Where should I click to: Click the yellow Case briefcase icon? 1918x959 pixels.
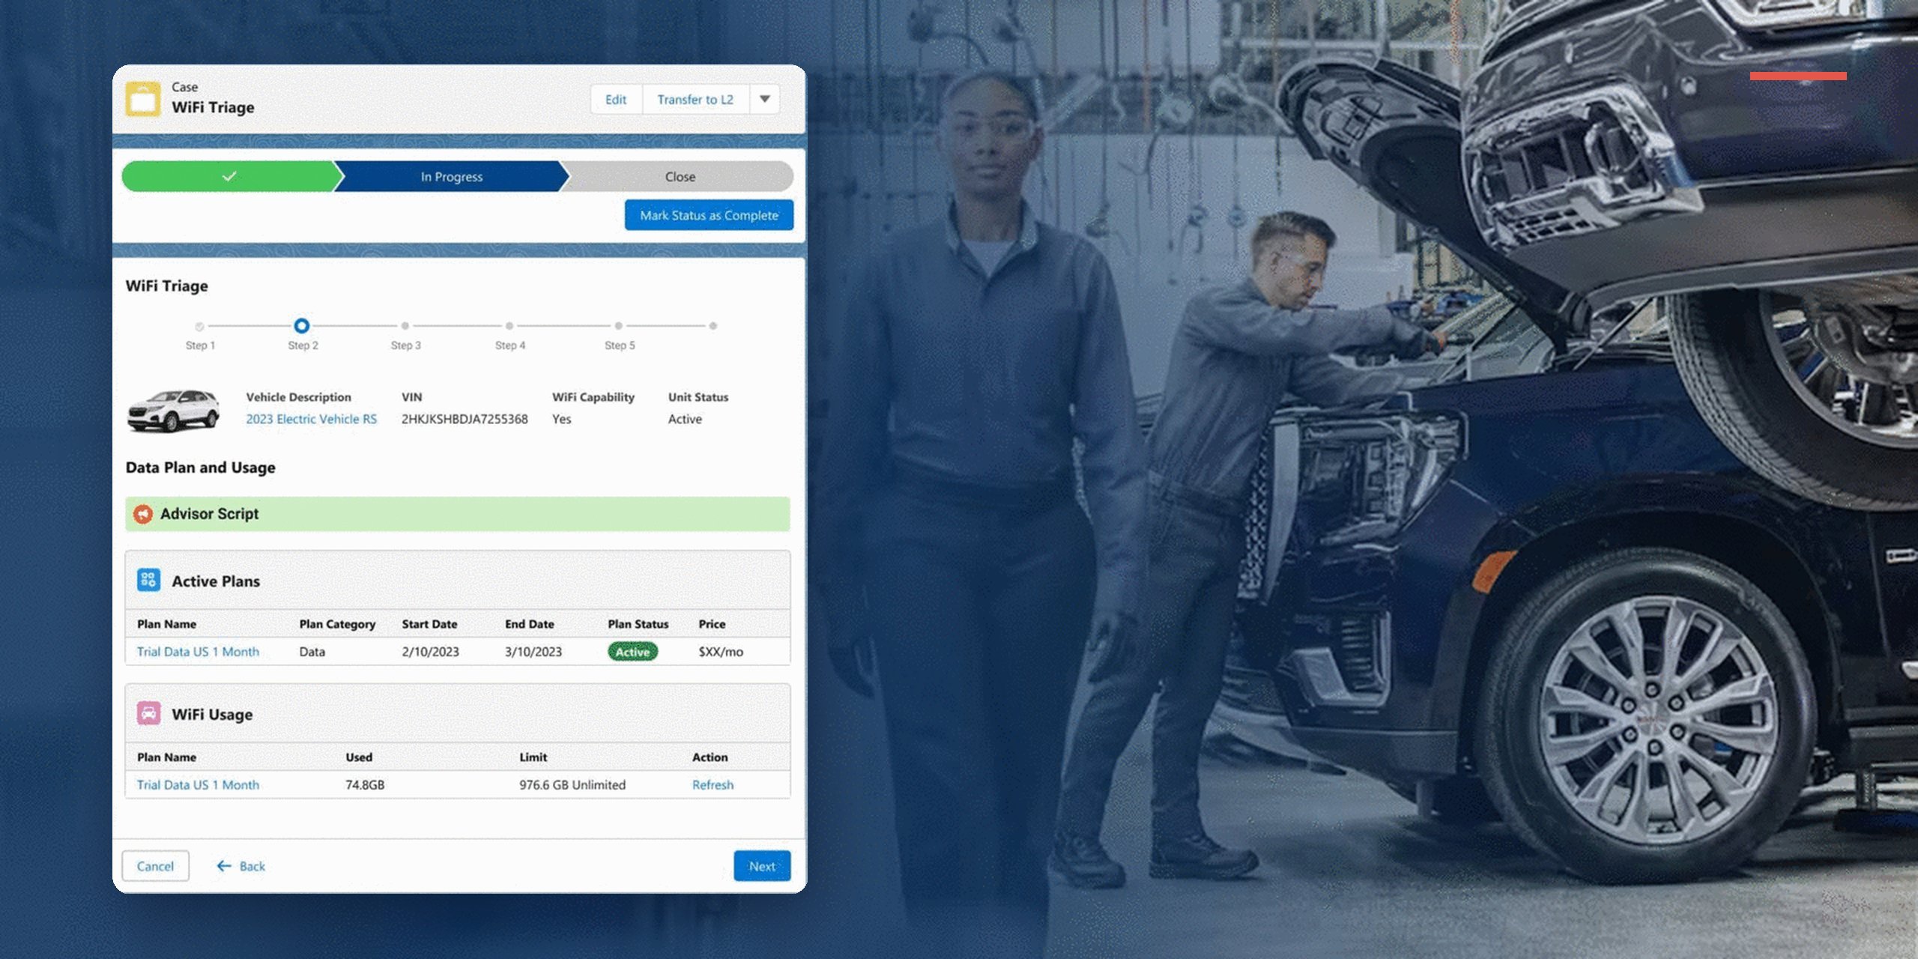(143, 100)
